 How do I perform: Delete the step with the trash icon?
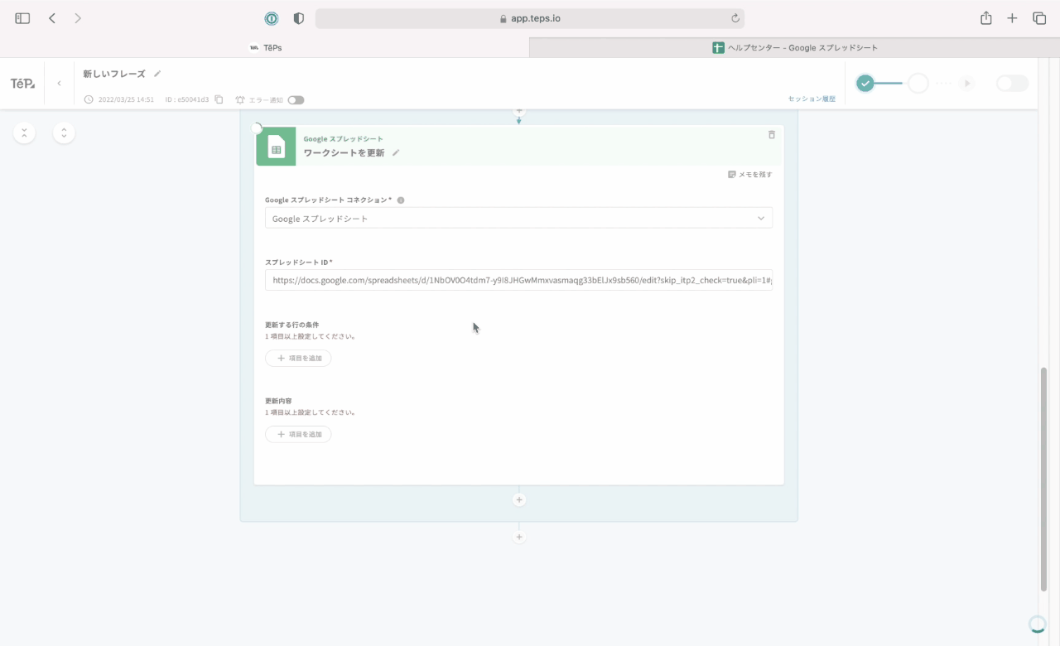click(x=772, y=134)
